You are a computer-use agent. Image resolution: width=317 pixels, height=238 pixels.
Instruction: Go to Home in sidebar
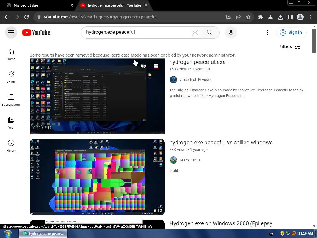tap(11, 55)
